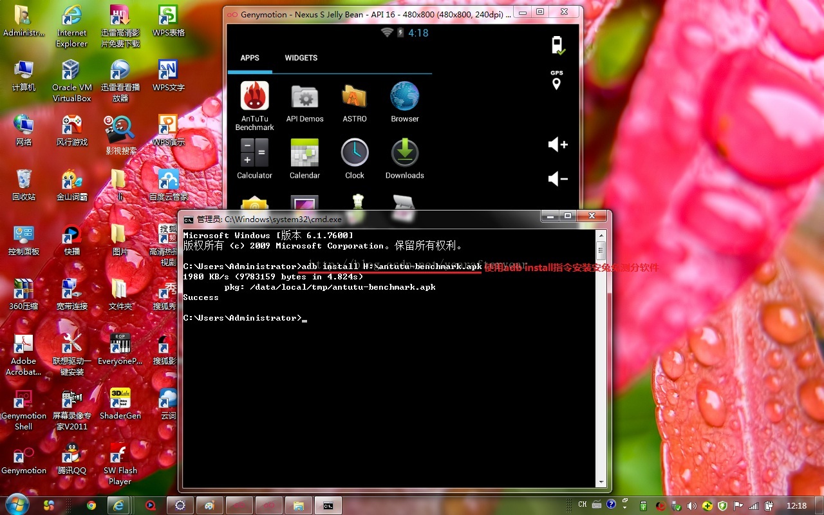This screenshot has width=824, height=515.
Task: Select 网络 desktop icon
Action: 24,131
